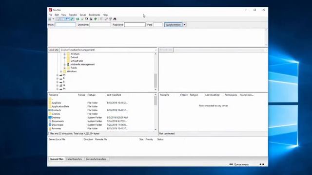Expand the Public folder tree node
The image size is (312, 175).
[64, 68]
